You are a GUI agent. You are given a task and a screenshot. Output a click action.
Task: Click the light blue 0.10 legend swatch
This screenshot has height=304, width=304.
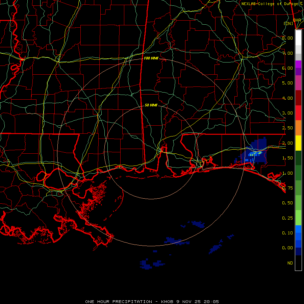[x=298, y=229]
